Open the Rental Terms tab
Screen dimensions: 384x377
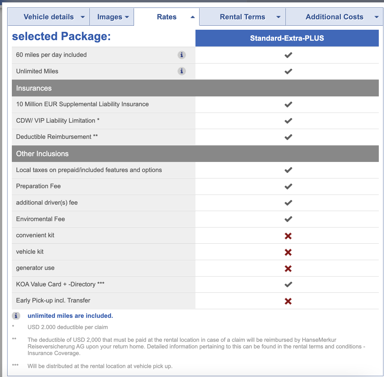click(243, 17)
